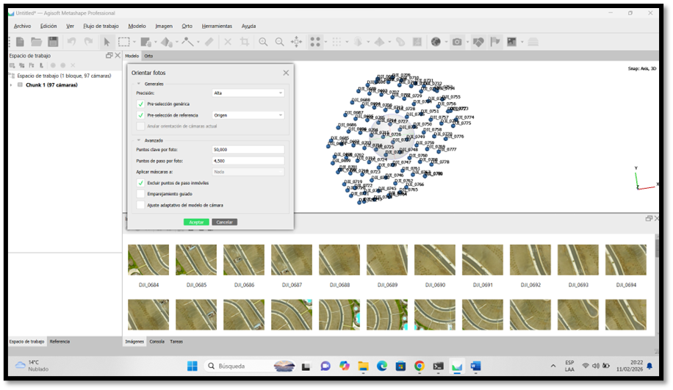673x390 pixels.
Task: Click the crop region toolbar icon
Action: pyautogui.click(x=245, y=42)
